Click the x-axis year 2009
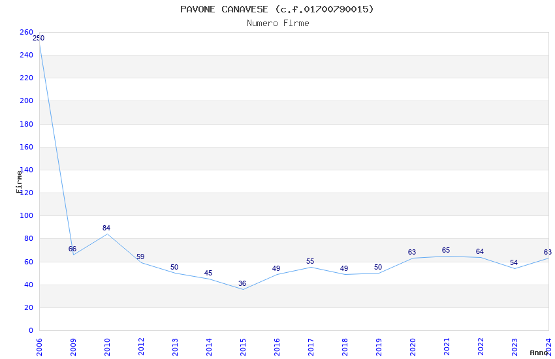 coord(73,347)
